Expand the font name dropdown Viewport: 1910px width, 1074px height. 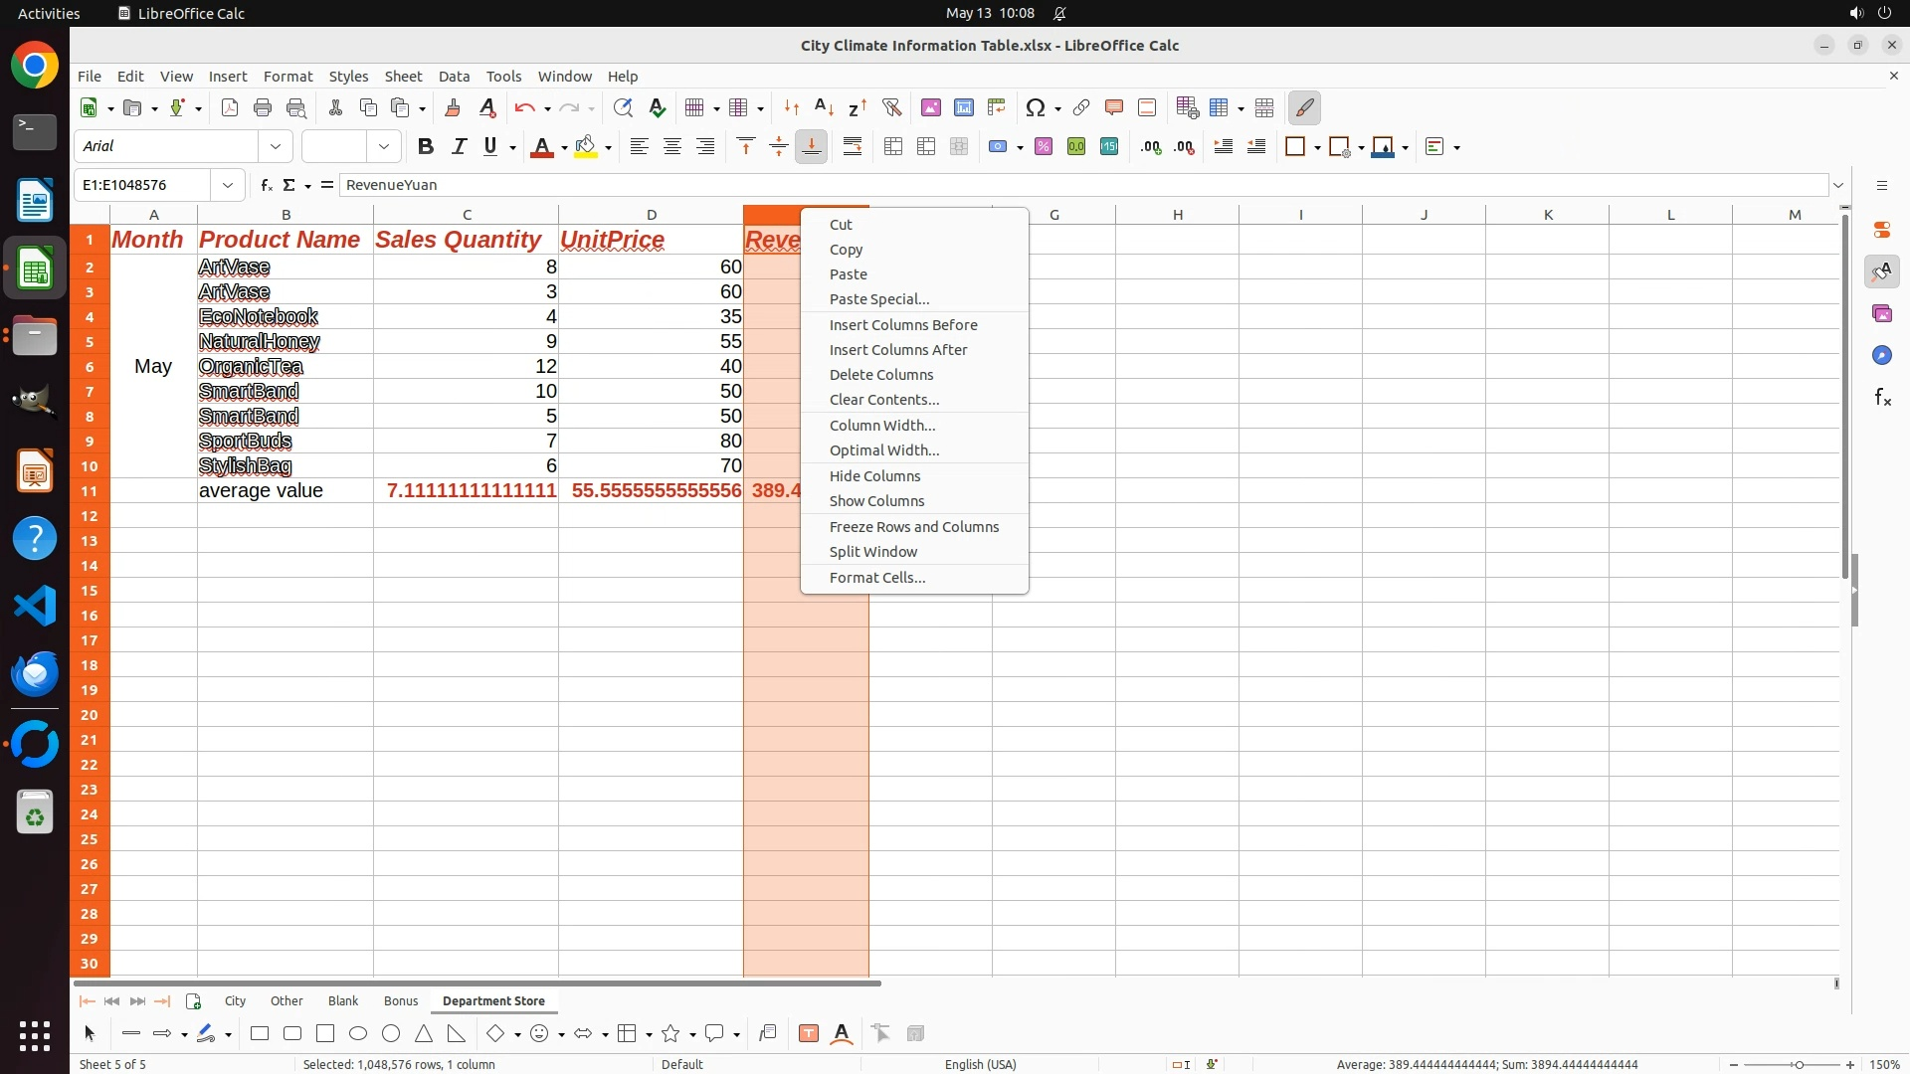[x=276, y=146]
